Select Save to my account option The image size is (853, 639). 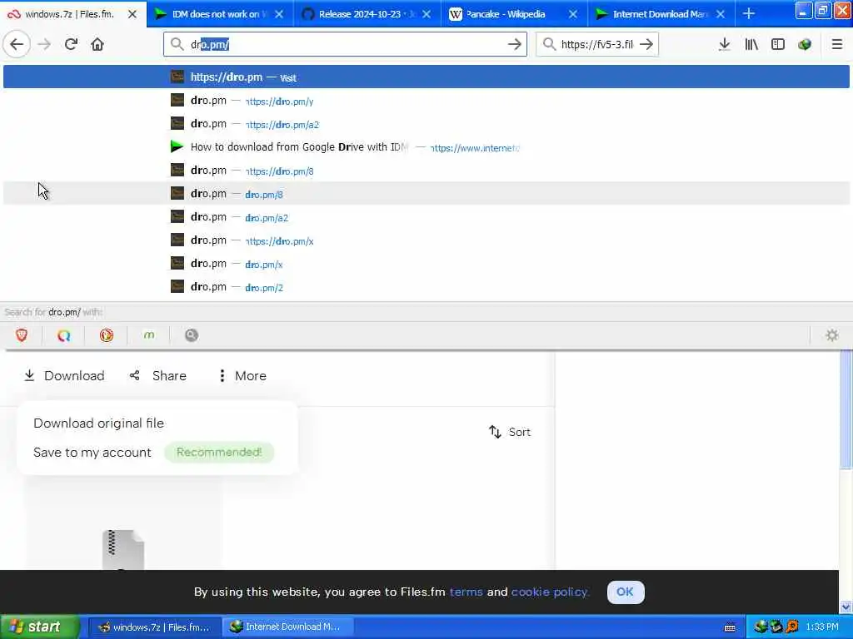pyautogui.click(x=92, y=453)
